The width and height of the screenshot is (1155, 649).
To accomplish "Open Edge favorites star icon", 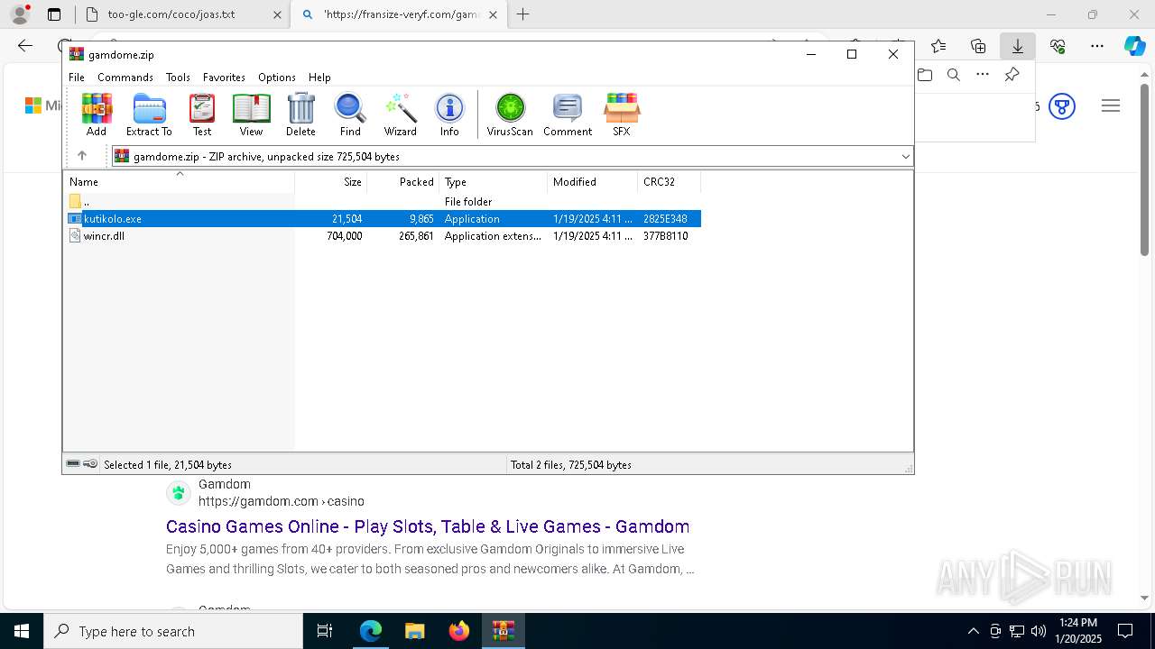I will [938, 46].
